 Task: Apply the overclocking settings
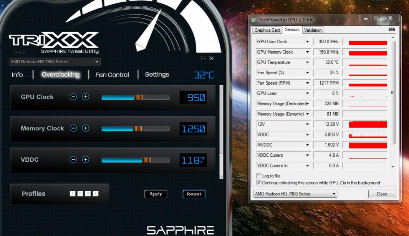pyautogui.click(x=156, y=194)
